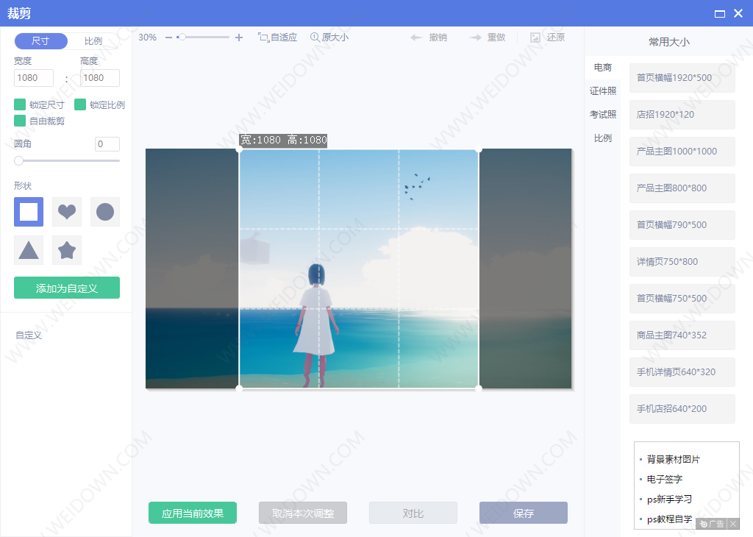
Task: Choose preset 首页横幅790*500
Action: pos(682,225)
